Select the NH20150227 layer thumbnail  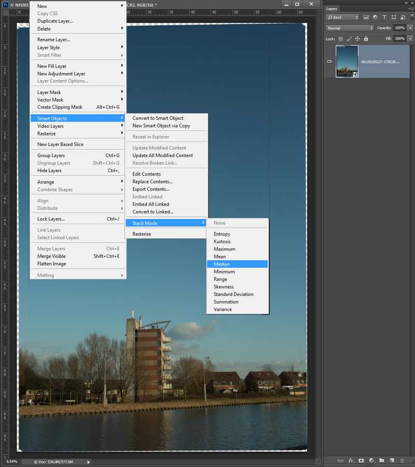tap(347, 61)
